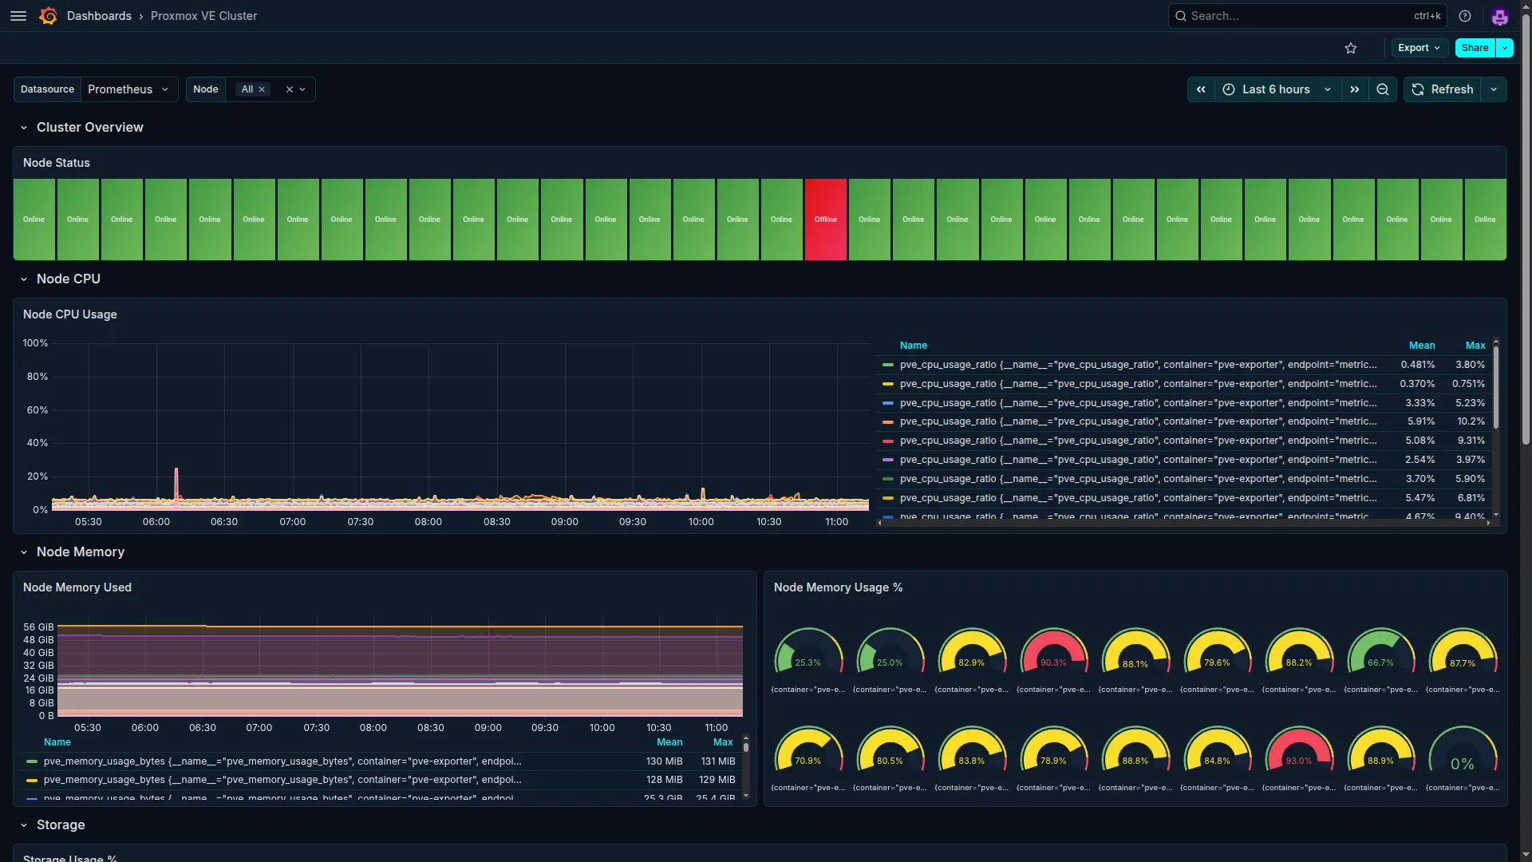Viewport: 1532px width, 862px height.
Task: Click the 90.3% memory gauge
Action: [x=1053, y=651]
